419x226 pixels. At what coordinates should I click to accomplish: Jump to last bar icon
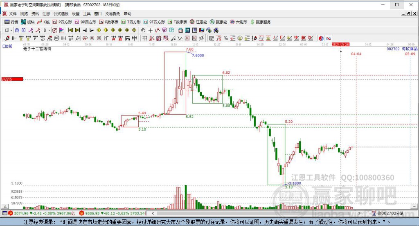point(77,30)
